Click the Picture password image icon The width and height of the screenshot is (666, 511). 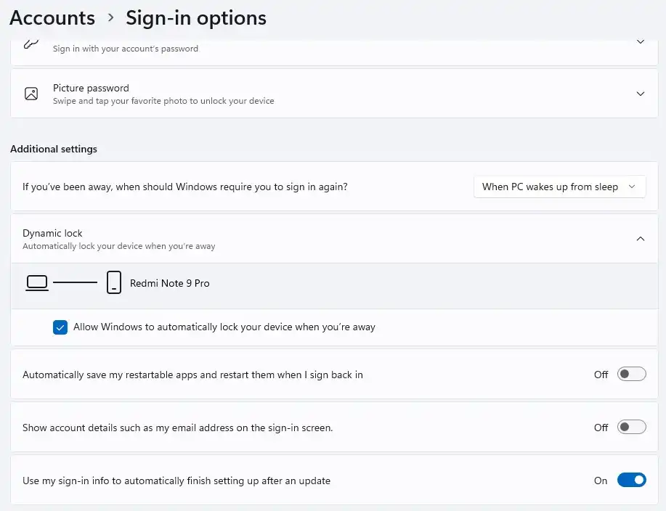tap(31, 94)
